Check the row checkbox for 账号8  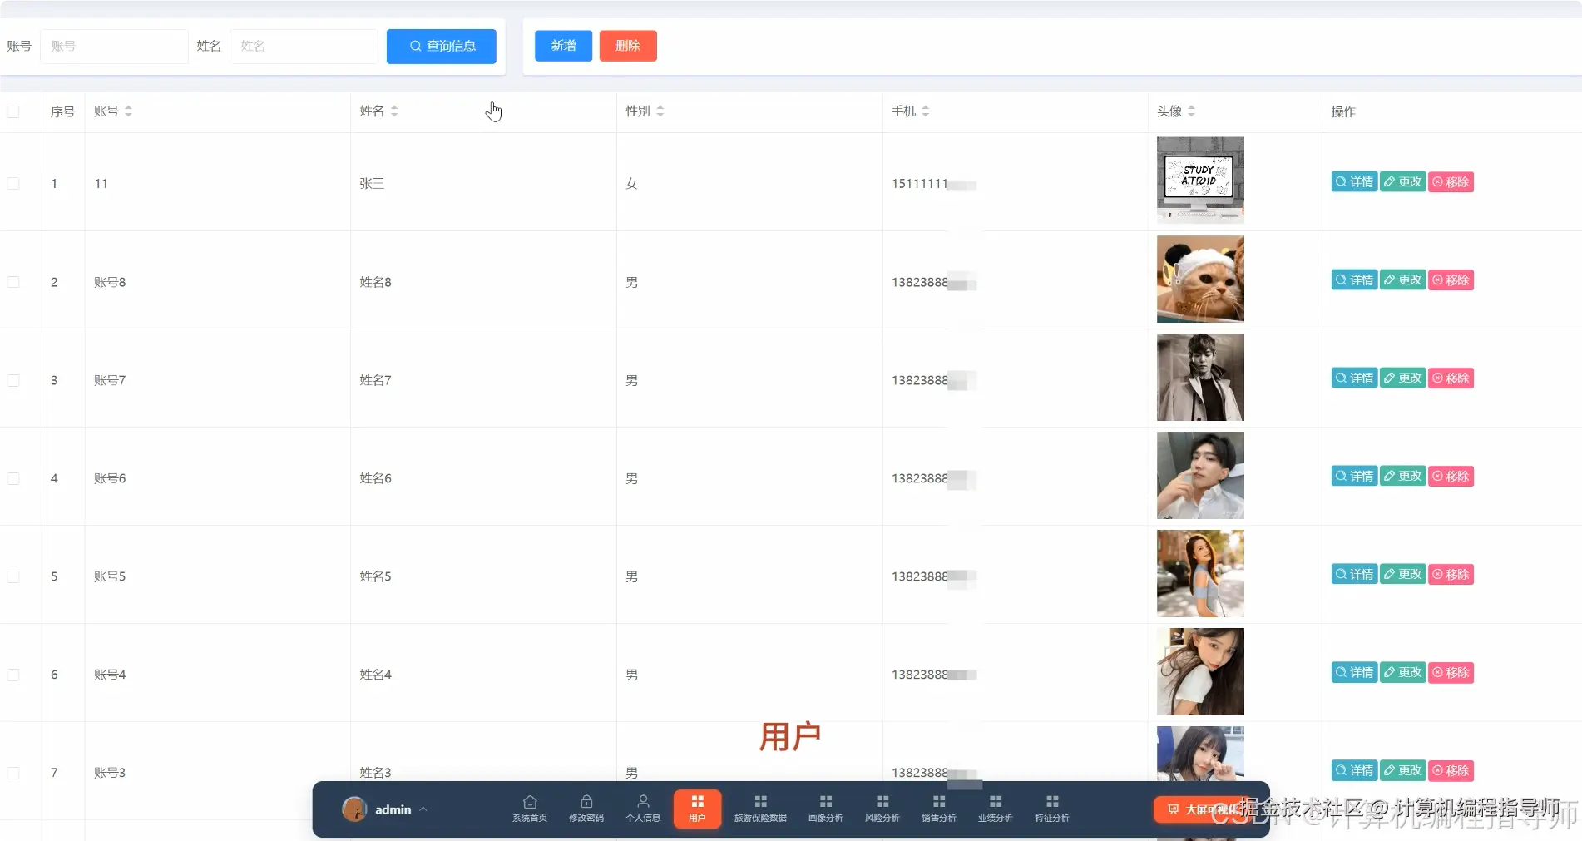tap(13, 282)
